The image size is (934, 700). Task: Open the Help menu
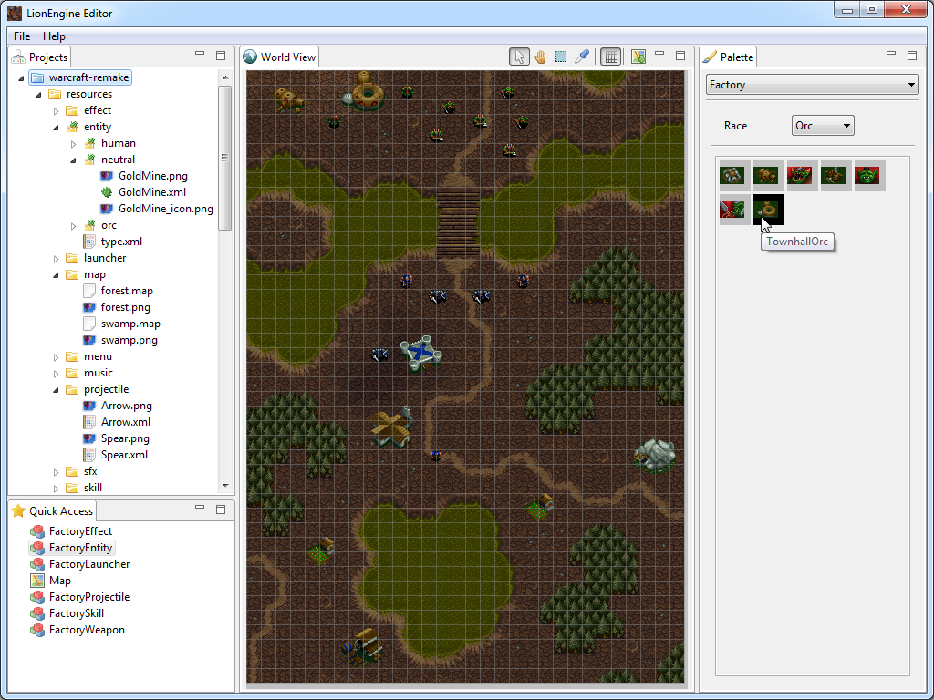pyautogui.click(x=54, y=36)
